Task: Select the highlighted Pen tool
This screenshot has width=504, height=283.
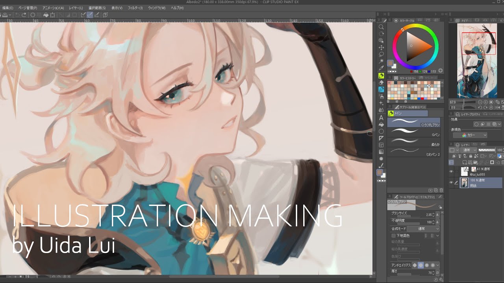Action: (381, 75)
